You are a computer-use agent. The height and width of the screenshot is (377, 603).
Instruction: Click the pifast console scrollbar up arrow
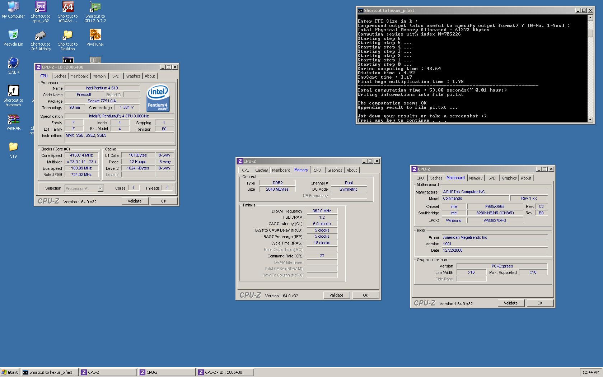(590, 17)
